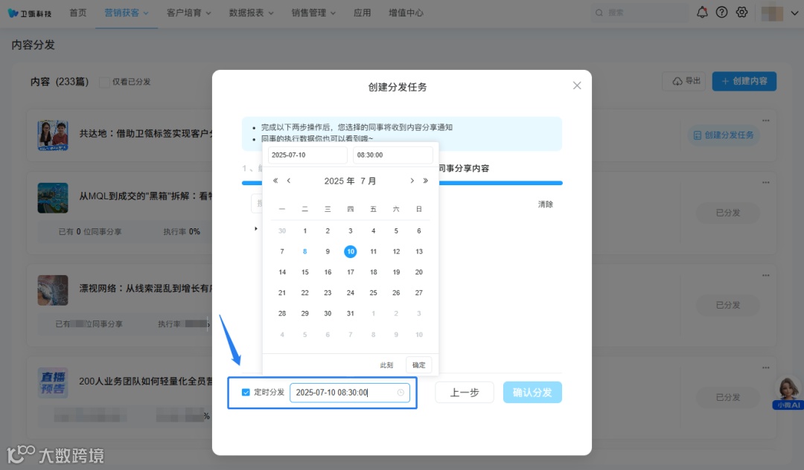Go to next month in calendar

tap(412, 181)
